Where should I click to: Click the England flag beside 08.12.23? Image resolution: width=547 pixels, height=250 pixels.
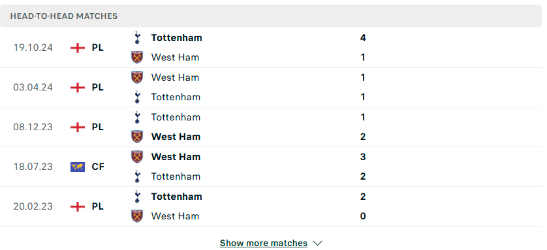click(78, 127)
